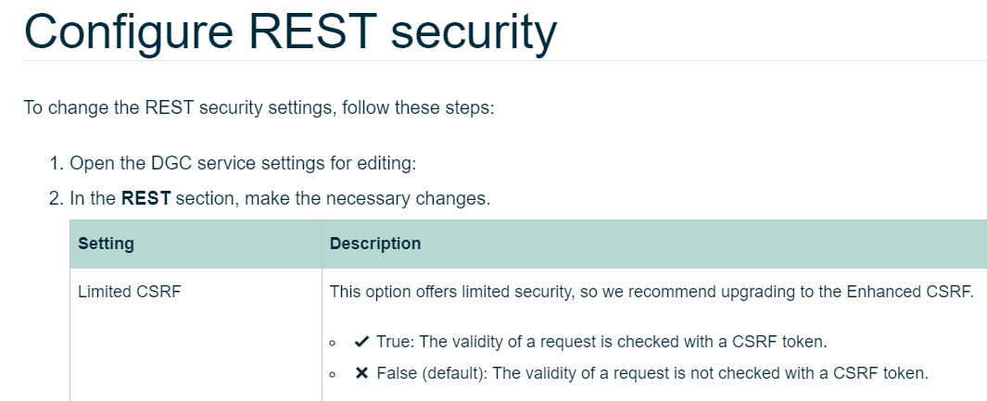Click the True option description text
This screenshot has height=401, width=987.
tap(601, 342)
